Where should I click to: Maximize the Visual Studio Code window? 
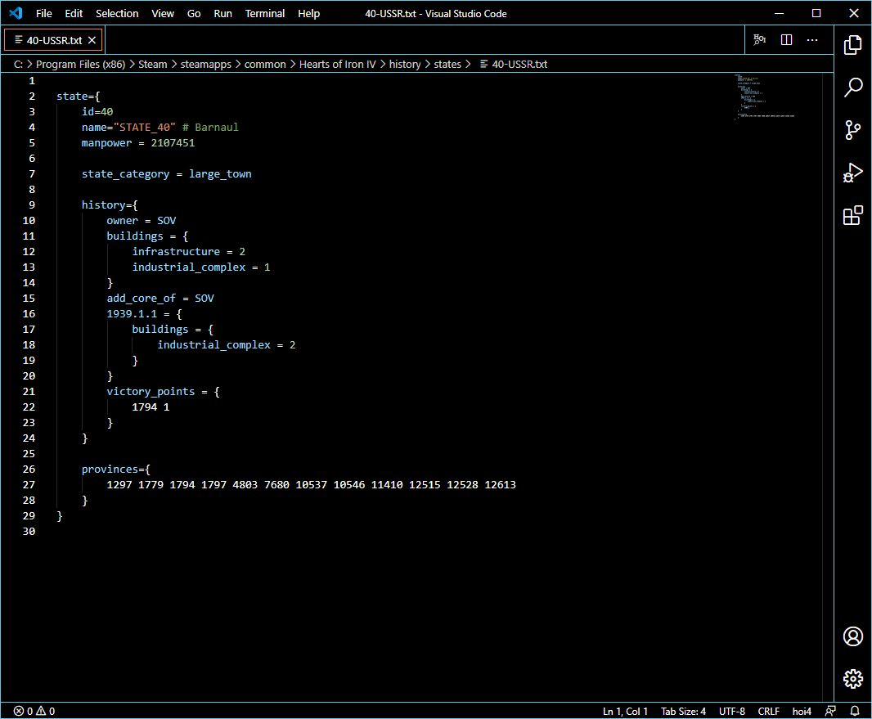(816, 13)
